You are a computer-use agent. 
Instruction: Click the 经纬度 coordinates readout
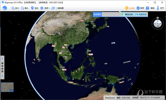click(x=146, y=98)
